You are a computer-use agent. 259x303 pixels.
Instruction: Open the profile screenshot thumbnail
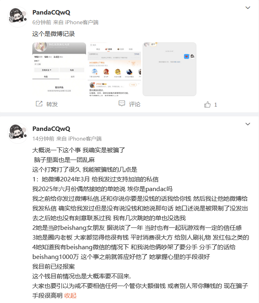pos(59,69)
